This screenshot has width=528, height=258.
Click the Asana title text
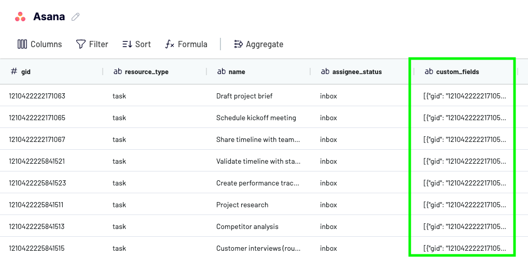point(49,17)
